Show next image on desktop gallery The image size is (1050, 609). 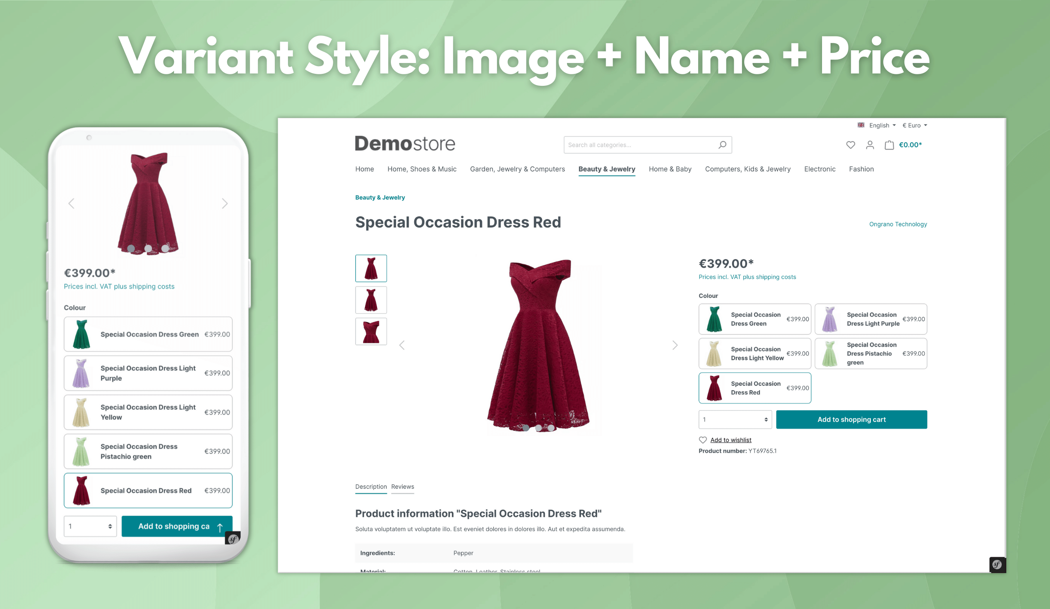coord(675,345)
